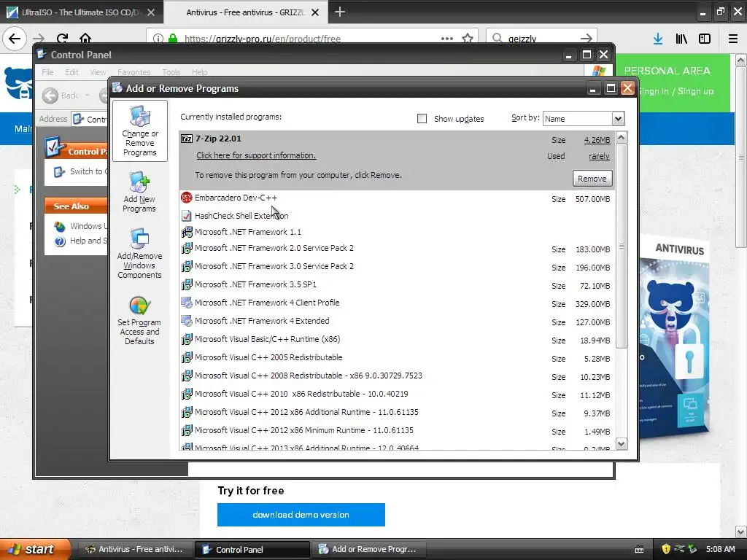Screen dimensions: 747x560
Task: Click Remove button for 7-Zip
Action: tap(592, 179)
